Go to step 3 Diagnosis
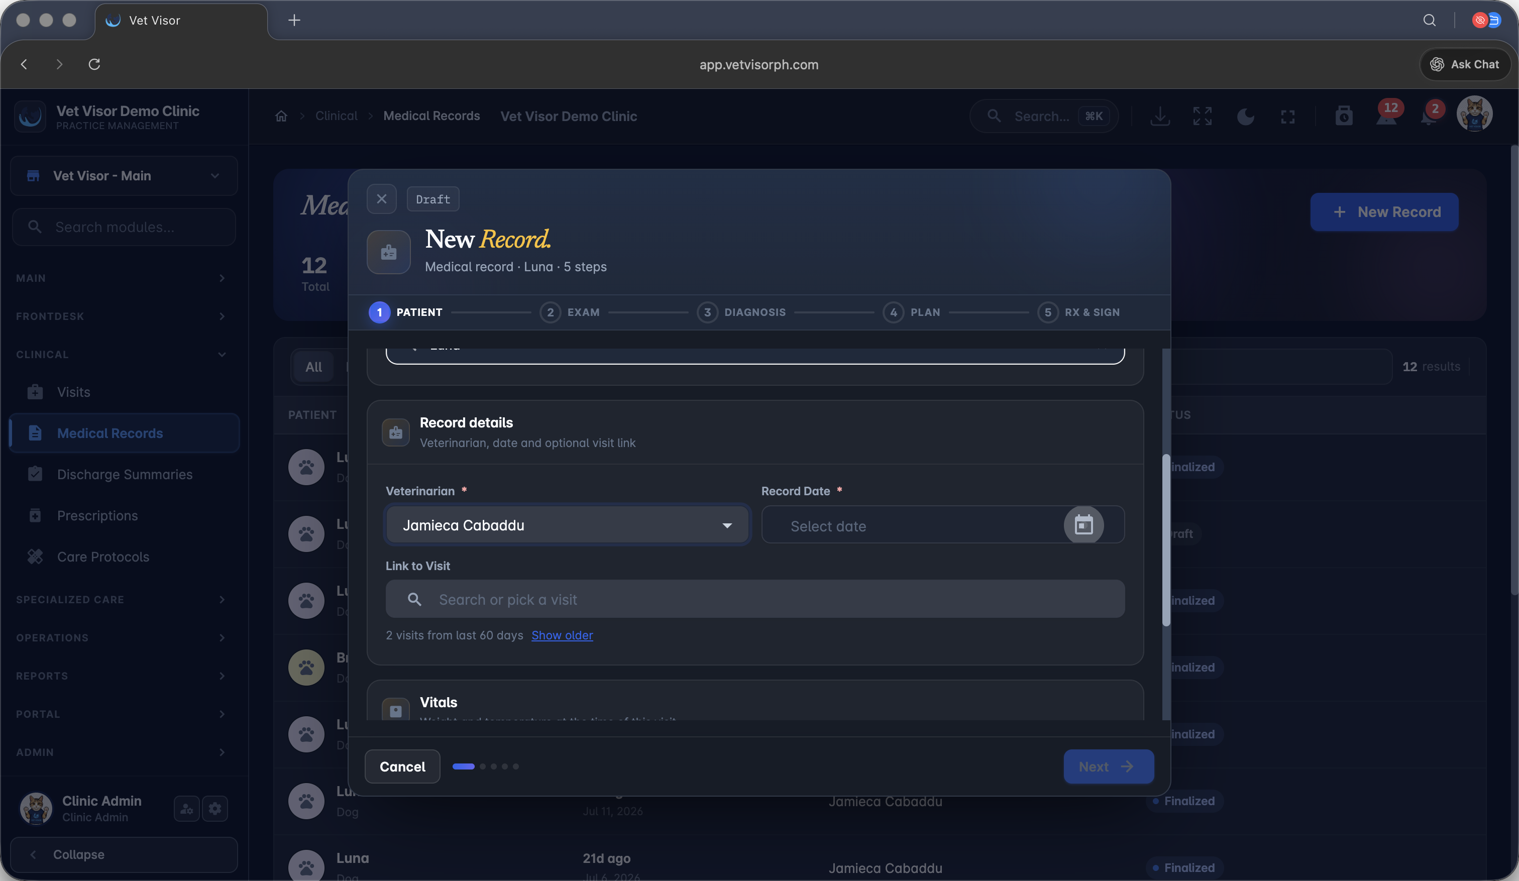Viewport: 1519px width, 881px height. tap(741, 312)
